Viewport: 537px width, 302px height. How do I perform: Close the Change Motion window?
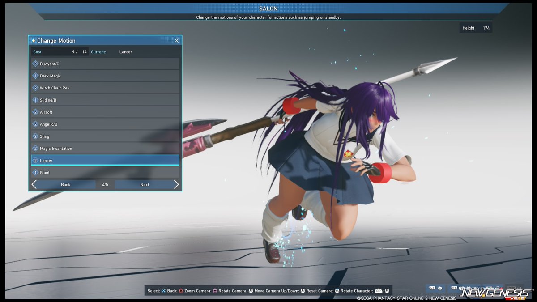pyautogui.click(x=176, y=40)
